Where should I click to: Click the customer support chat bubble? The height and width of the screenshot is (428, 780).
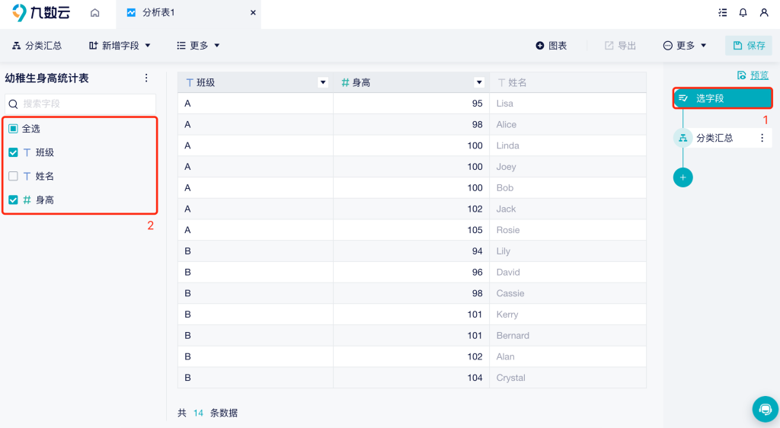765,409
